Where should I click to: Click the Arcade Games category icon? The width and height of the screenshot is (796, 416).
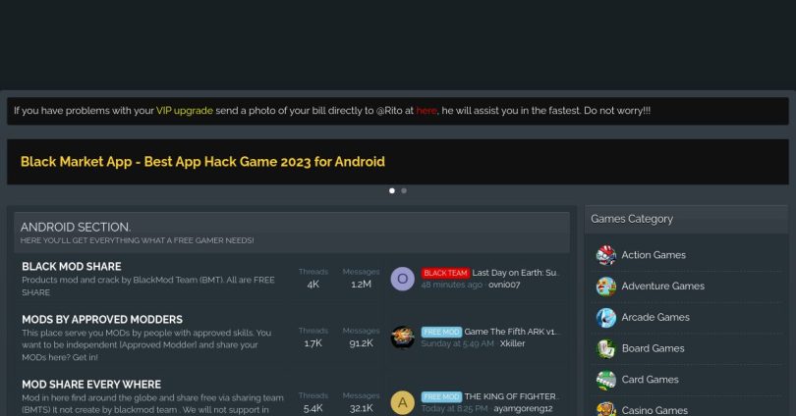click(x=605, y=318)
